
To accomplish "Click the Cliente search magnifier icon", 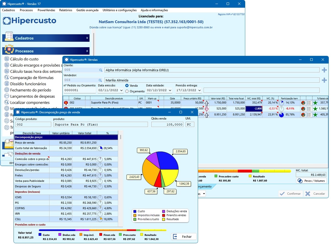I will click(x=101, y=70).
